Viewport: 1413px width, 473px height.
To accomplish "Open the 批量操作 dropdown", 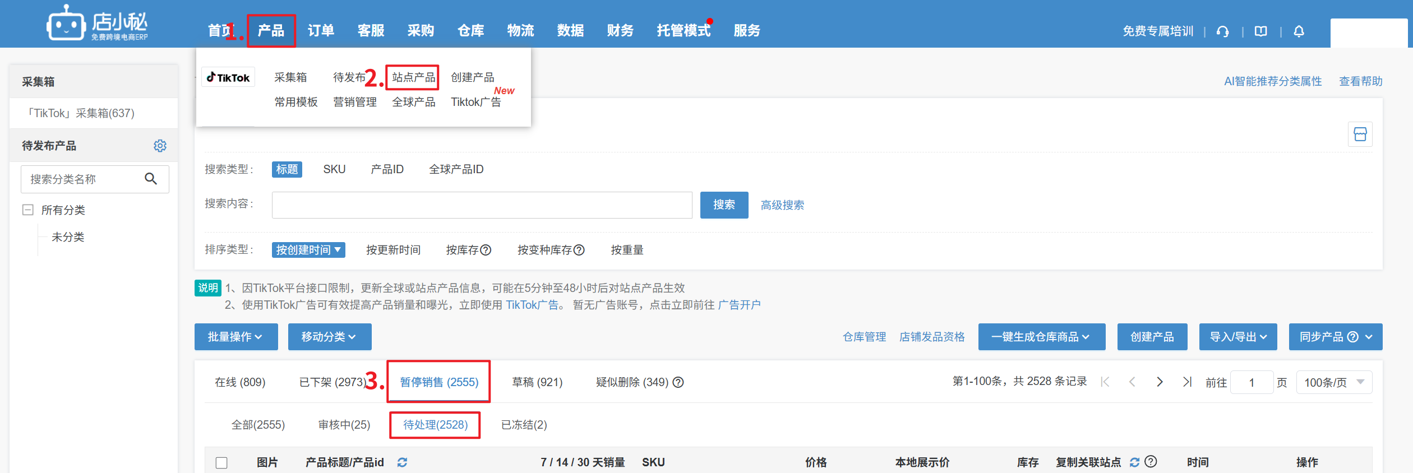I will point(235,337).
